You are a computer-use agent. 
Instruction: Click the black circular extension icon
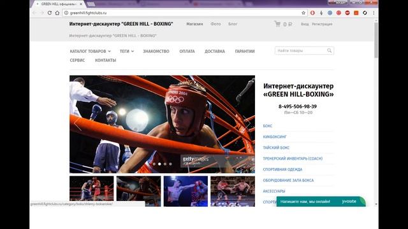(x=365, y=13)
